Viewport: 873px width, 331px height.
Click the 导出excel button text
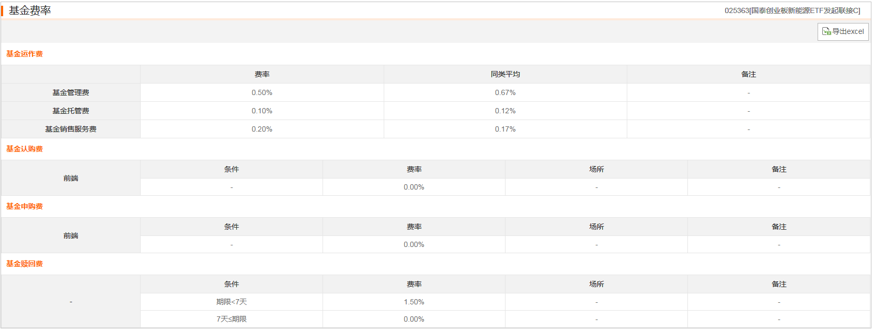click(848, 32)
